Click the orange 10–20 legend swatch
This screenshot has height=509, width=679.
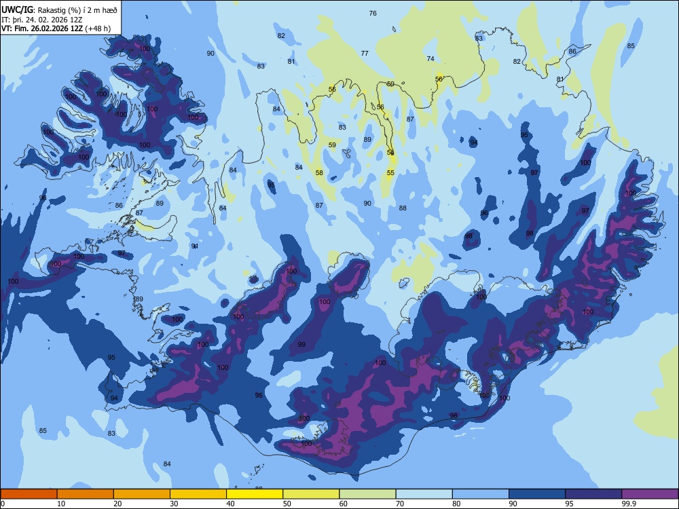tap(86, 494)
